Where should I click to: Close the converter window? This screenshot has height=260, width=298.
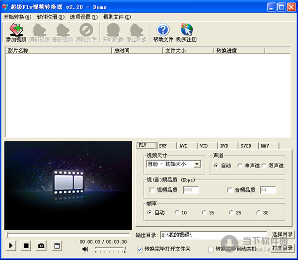(x=292, y=7)
